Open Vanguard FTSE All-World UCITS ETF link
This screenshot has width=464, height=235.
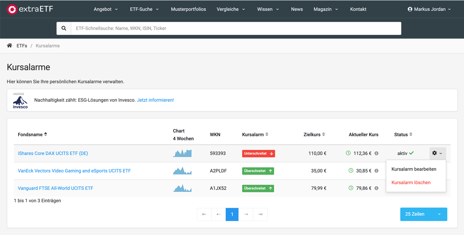pyautogui.click(x=55, y=188)
